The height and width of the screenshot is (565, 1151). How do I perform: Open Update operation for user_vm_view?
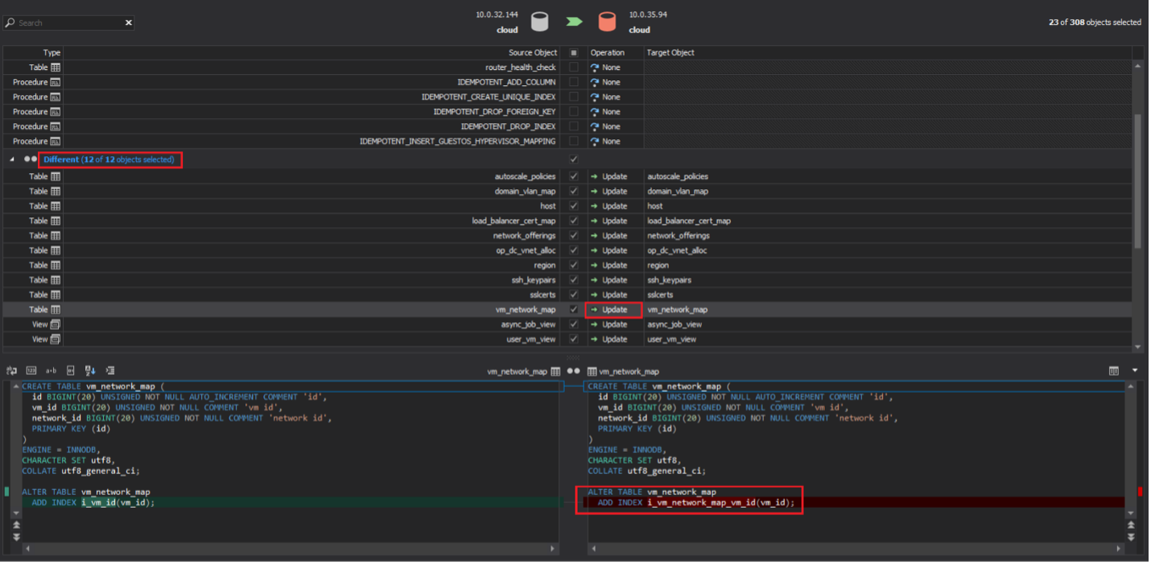click(x=615, y=339)
